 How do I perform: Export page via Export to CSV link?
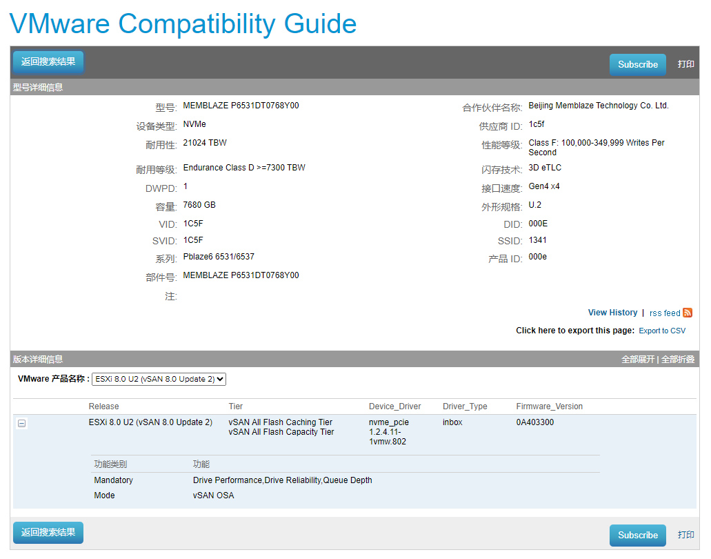click(662, 331)
